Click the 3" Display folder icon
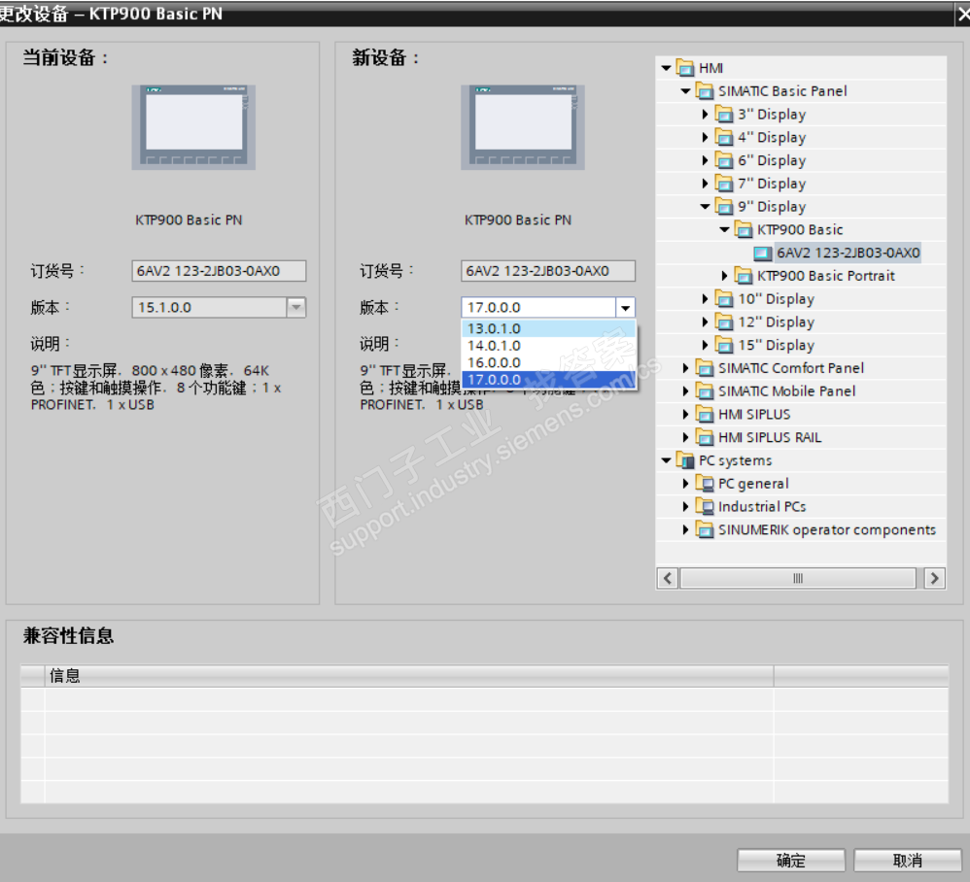 (x=724, y=115)
